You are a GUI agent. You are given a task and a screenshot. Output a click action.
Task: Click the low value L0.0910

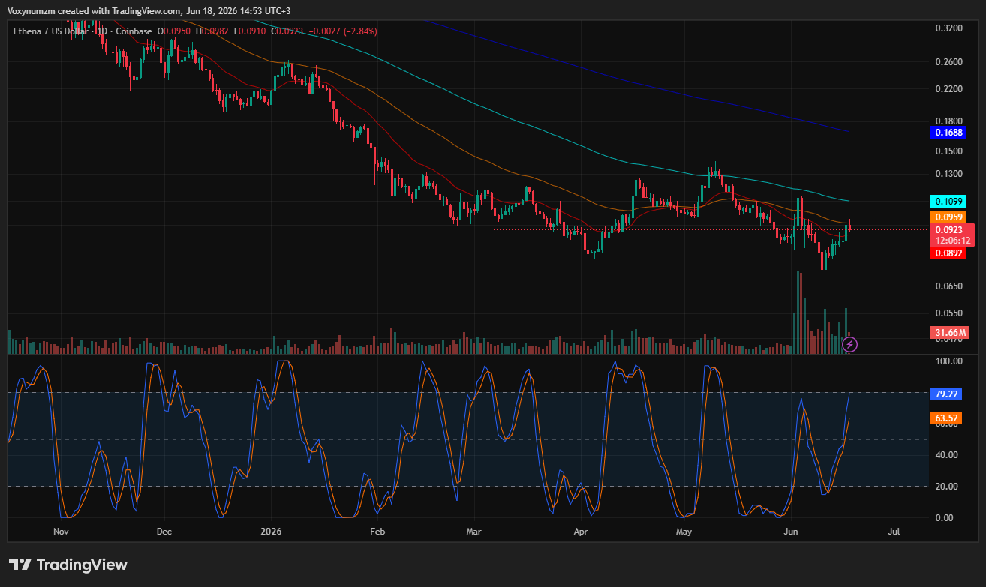[251, 31]
